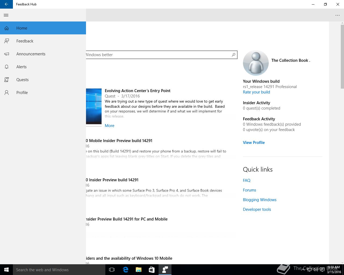Open File Explorer from taskbar
This screenshot has width=344, height=275.
point(139,270)
